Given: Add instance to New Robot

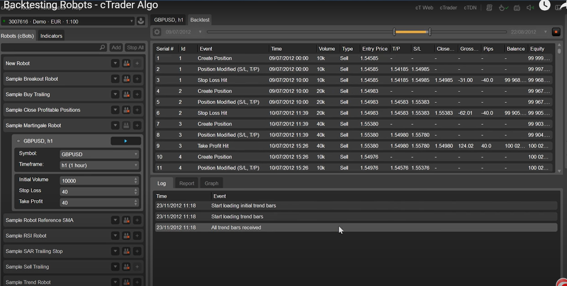Looking at the screenshot, I should (137, 63).
